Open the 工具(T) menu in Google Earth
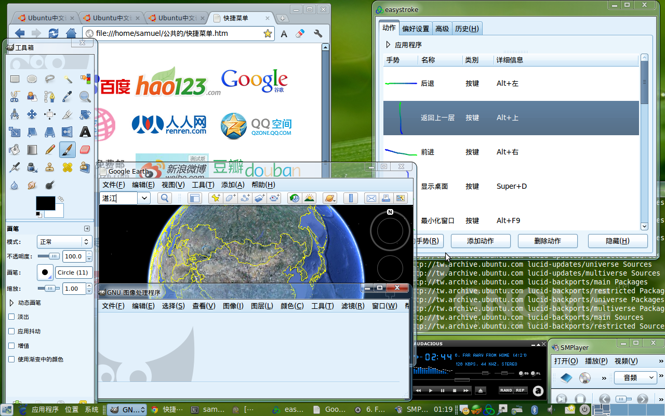The height and width of the screenshot is (416, 665). pos(203,185)
